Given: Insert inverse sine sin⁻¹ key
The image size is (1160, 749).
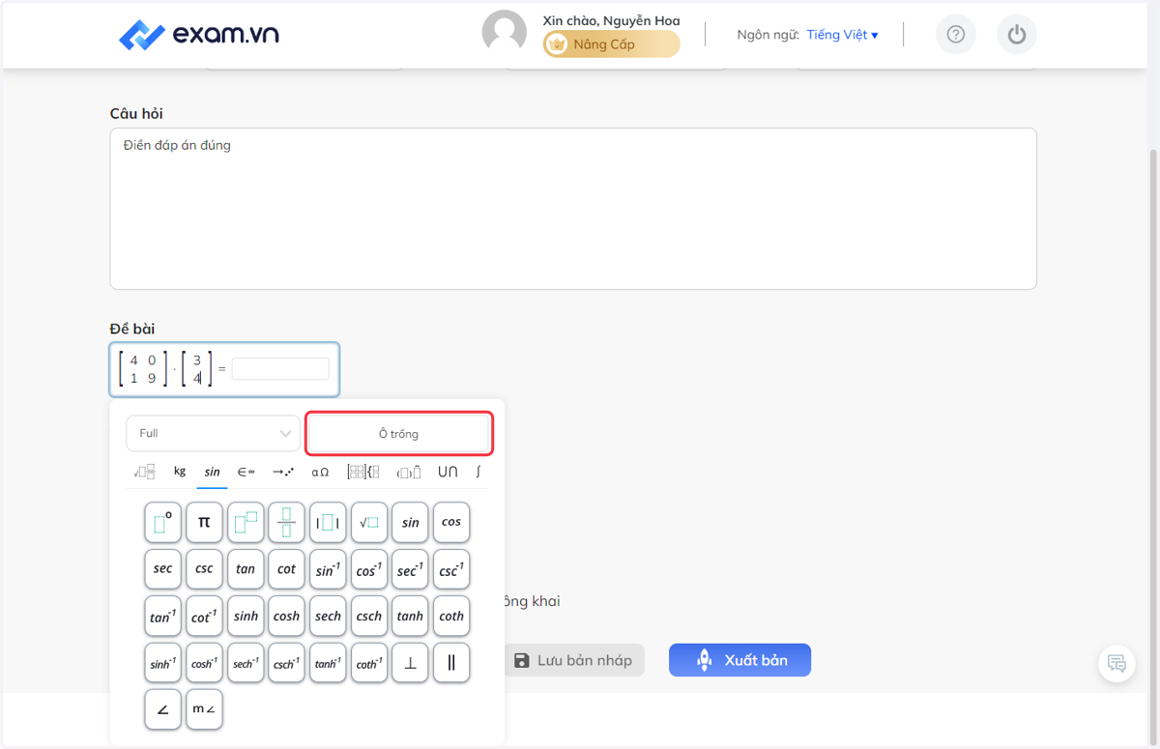Looking at the screenshot, I should tap(328, 569).
